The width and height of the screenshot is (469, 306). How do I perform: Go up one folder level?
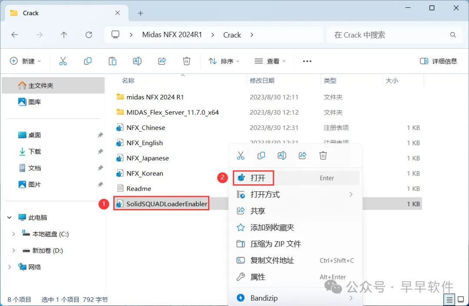click(64, 35)
